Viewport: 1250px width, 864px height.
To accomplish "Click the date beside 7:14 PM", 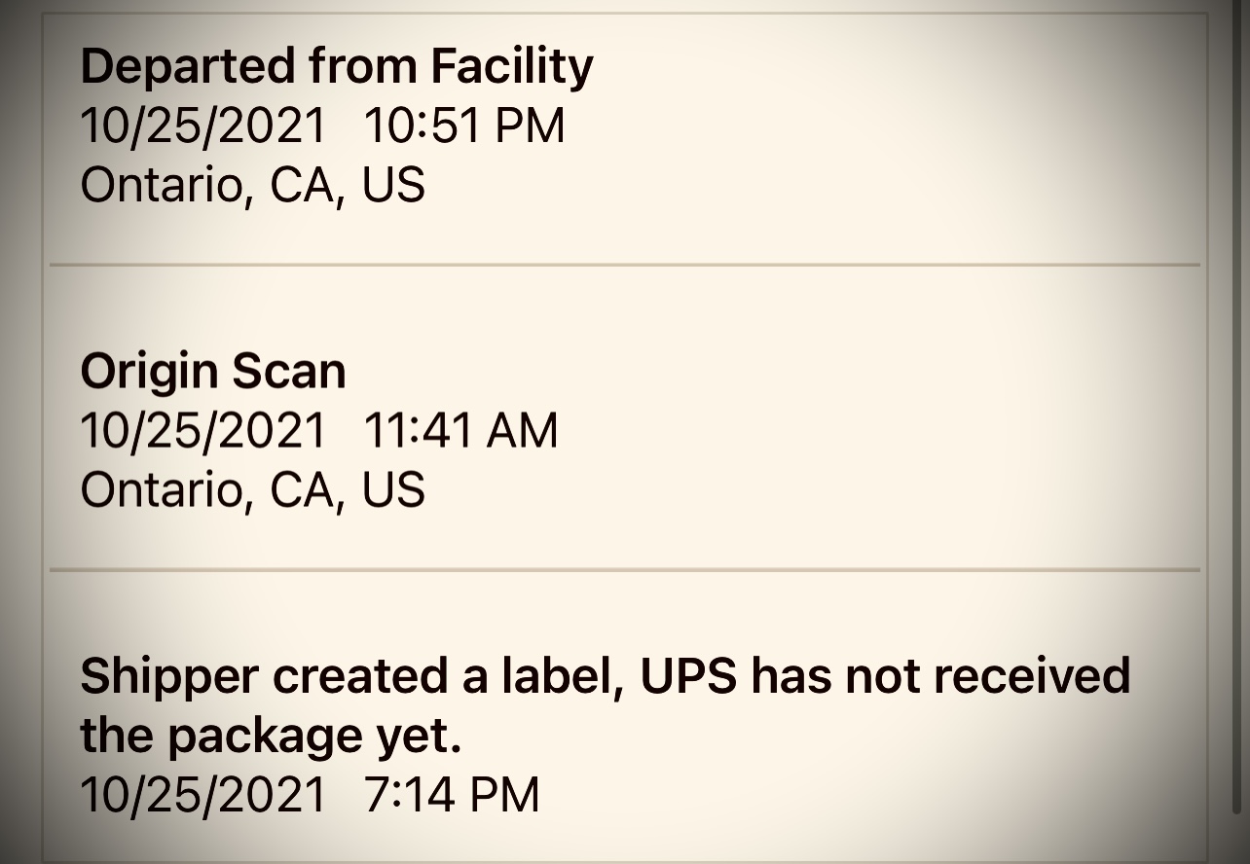I will 203,794.
